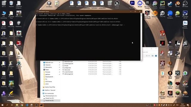The height and width of the screenshot is (107, 191).
Task: Open the Steam desktop shortcut
Action: 170,4
